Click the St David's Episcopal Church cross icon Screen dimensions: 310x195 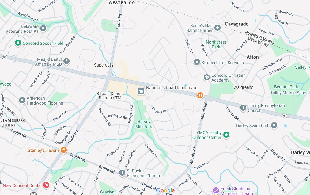coord(122,173)
